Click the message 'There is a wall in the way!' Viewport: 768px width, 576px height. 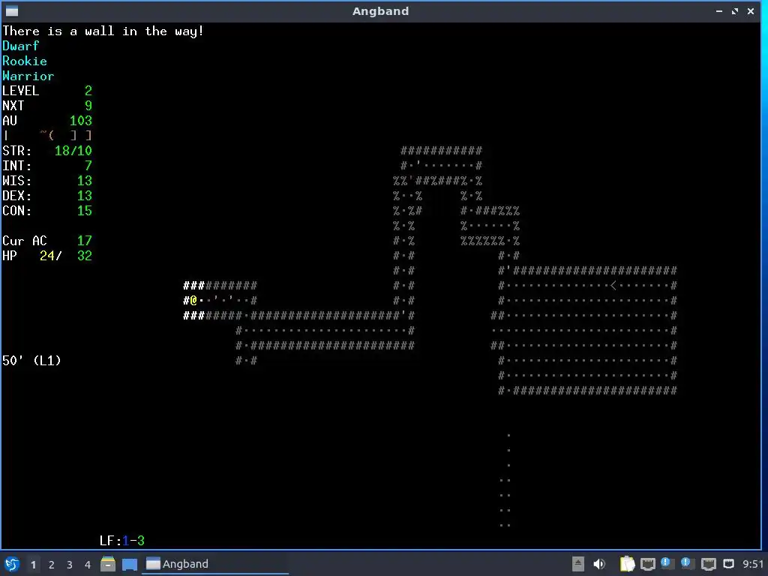pyautogui.click(x=103, y=31)
